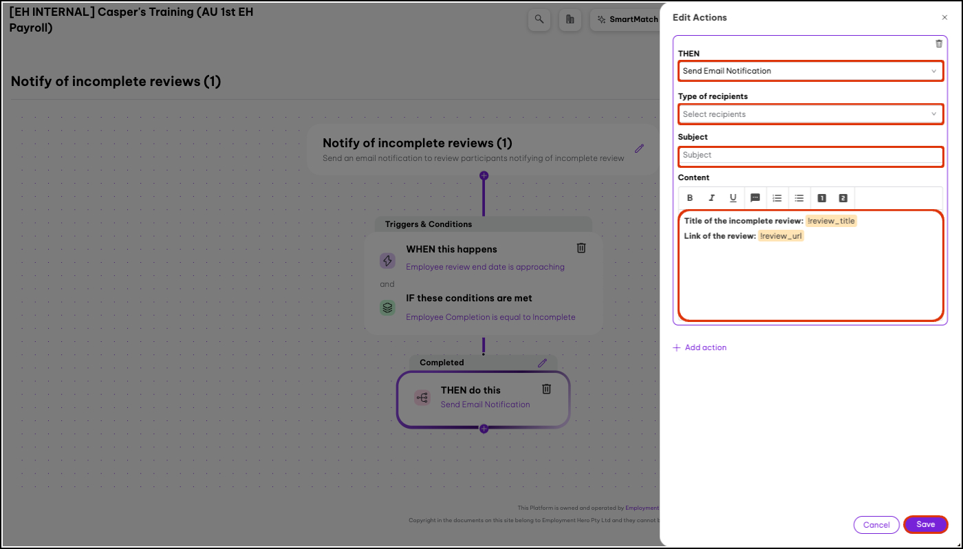Delete this action with the trash icon

(x=939, y=43)
